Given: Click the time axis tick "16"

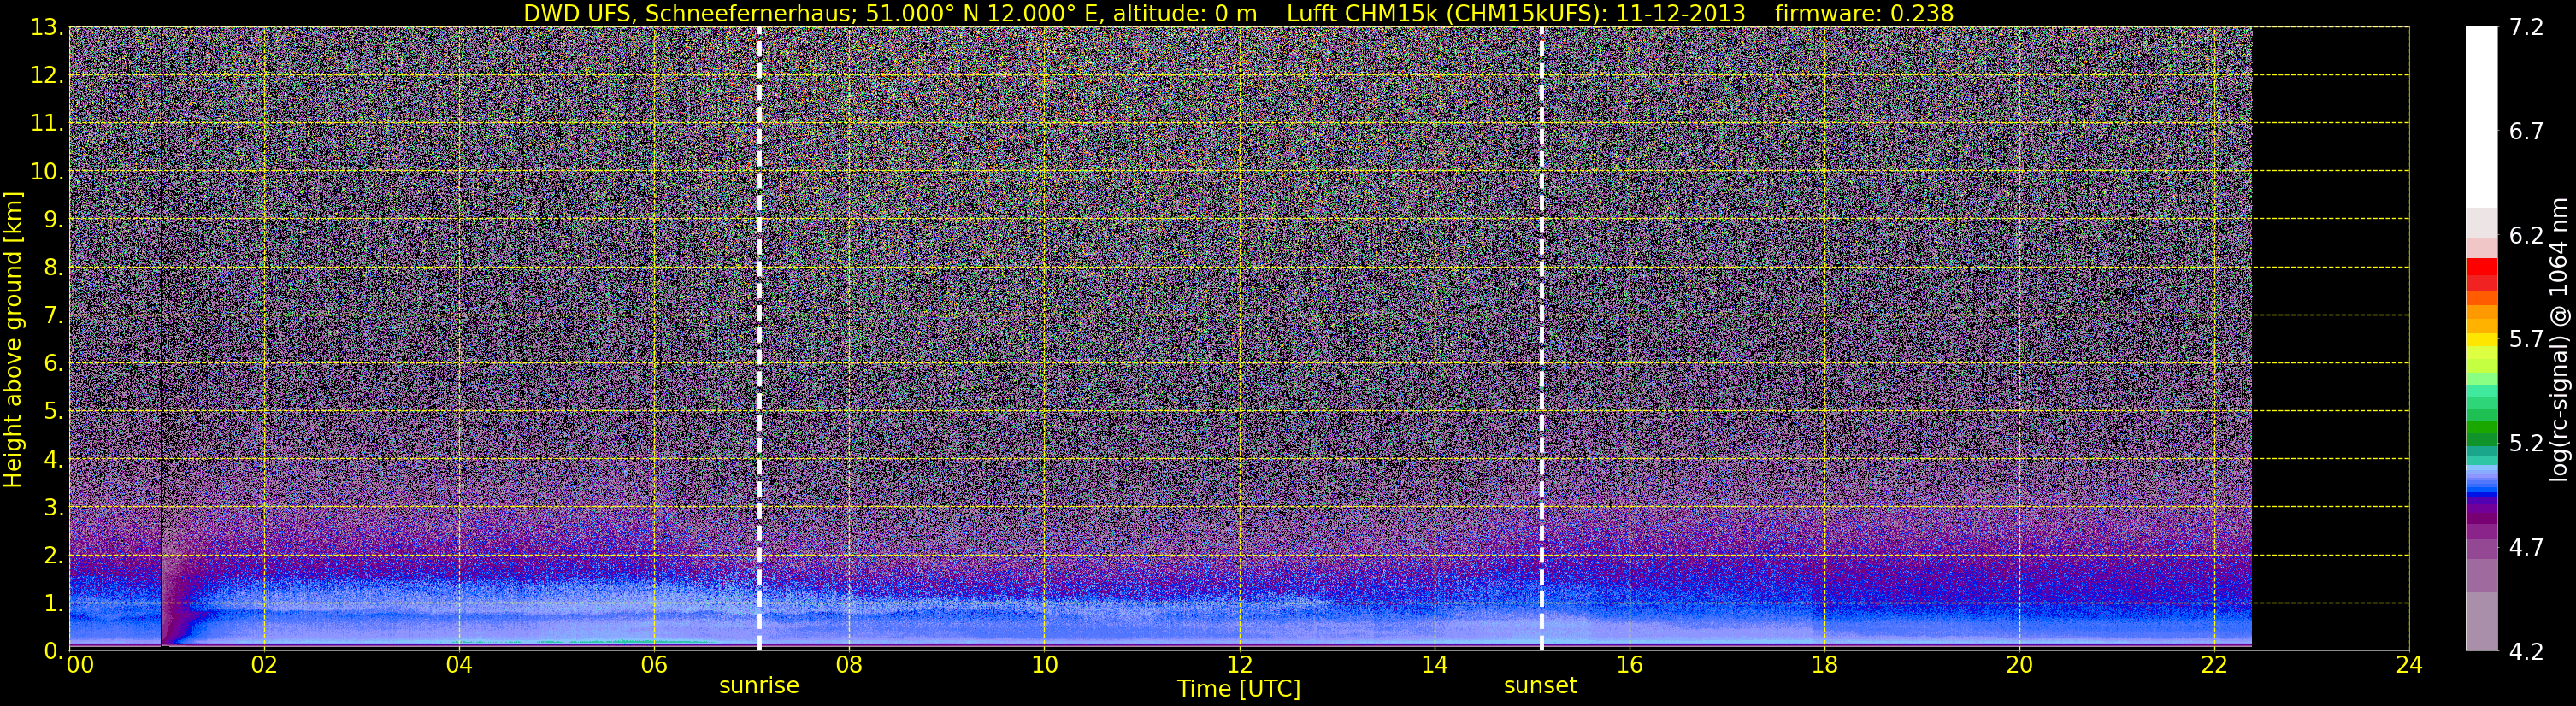Looking at the screenshot, I should coord(1629,666).
